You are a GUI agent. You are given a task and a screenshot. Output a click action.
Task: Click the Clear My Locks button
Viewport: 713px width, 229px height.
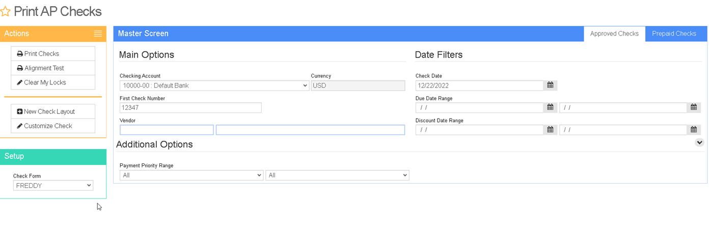[x=53, y=82]
